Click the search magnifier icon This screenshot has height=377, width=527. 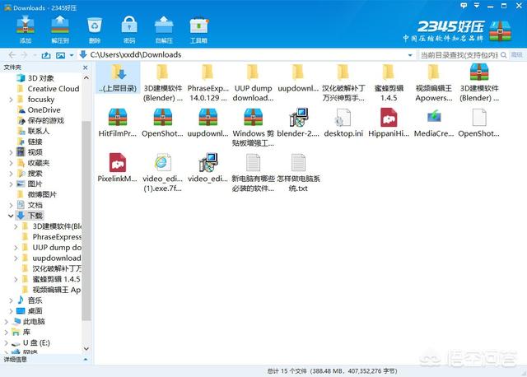point(503,55)
